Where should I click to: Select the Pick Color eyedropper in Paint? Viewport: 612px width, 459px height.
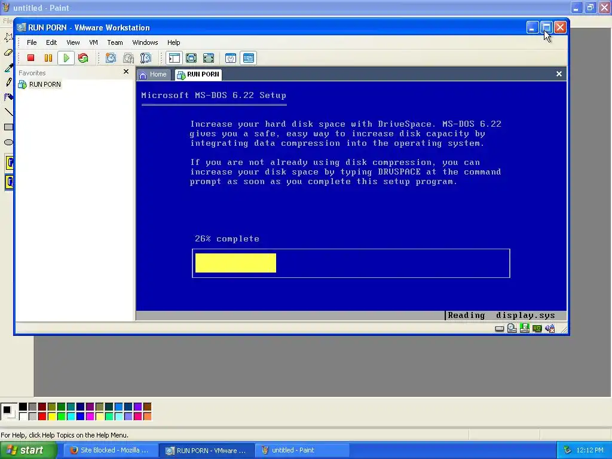tap(8, 68)
